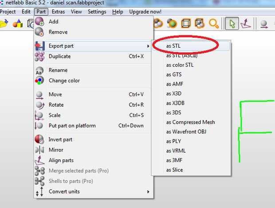The height and width of the screenshot is (208, 275).
Task: Choose Invert part menu entry
Action: (94, 140)
